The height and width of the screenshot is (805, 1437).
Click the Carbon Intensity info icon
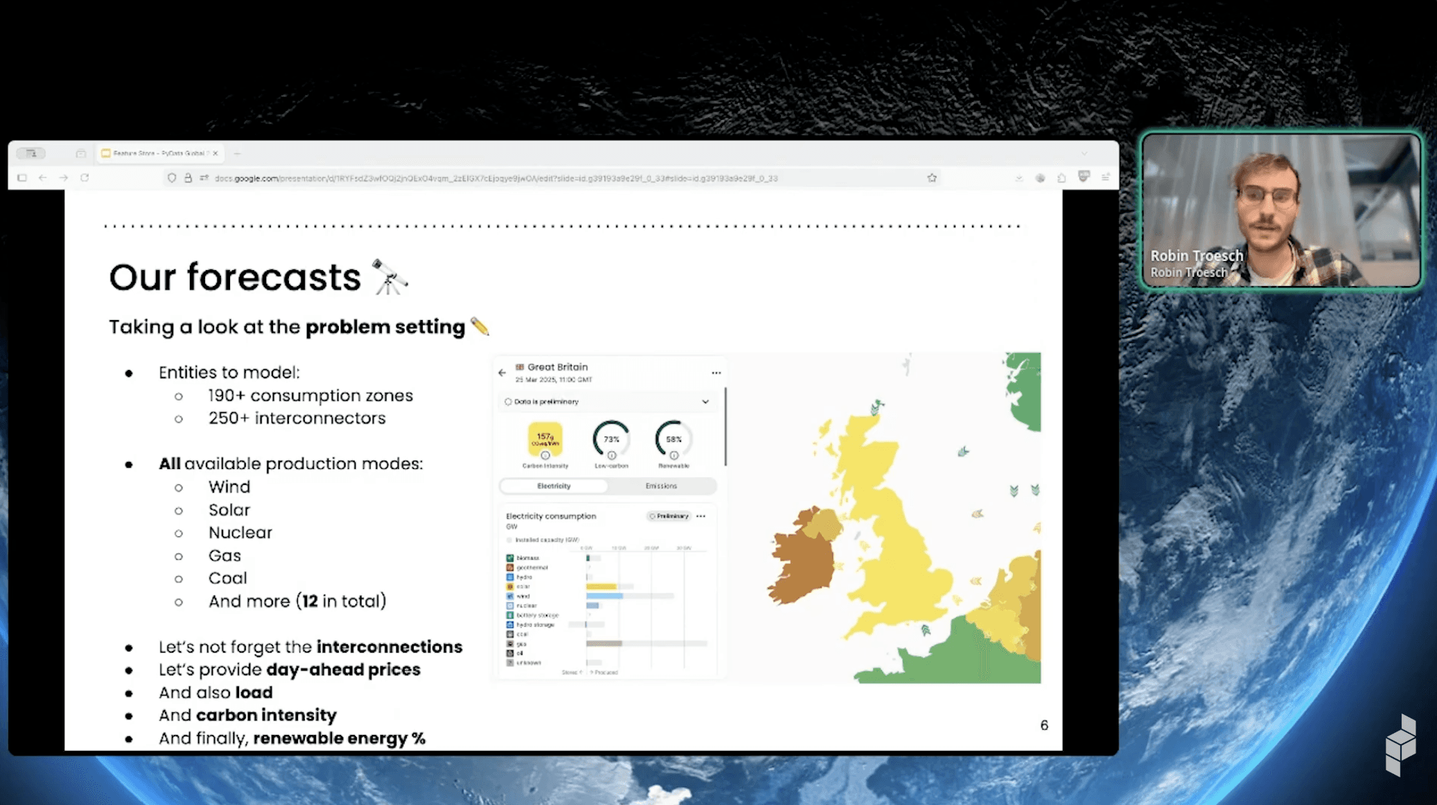pyautogui.click(x=545, y=456)
